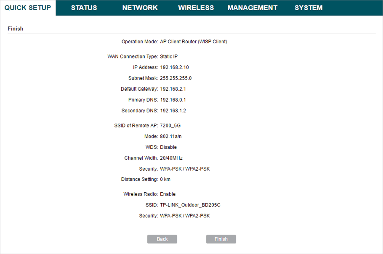Open the Wireless tab

click(196, 8)
